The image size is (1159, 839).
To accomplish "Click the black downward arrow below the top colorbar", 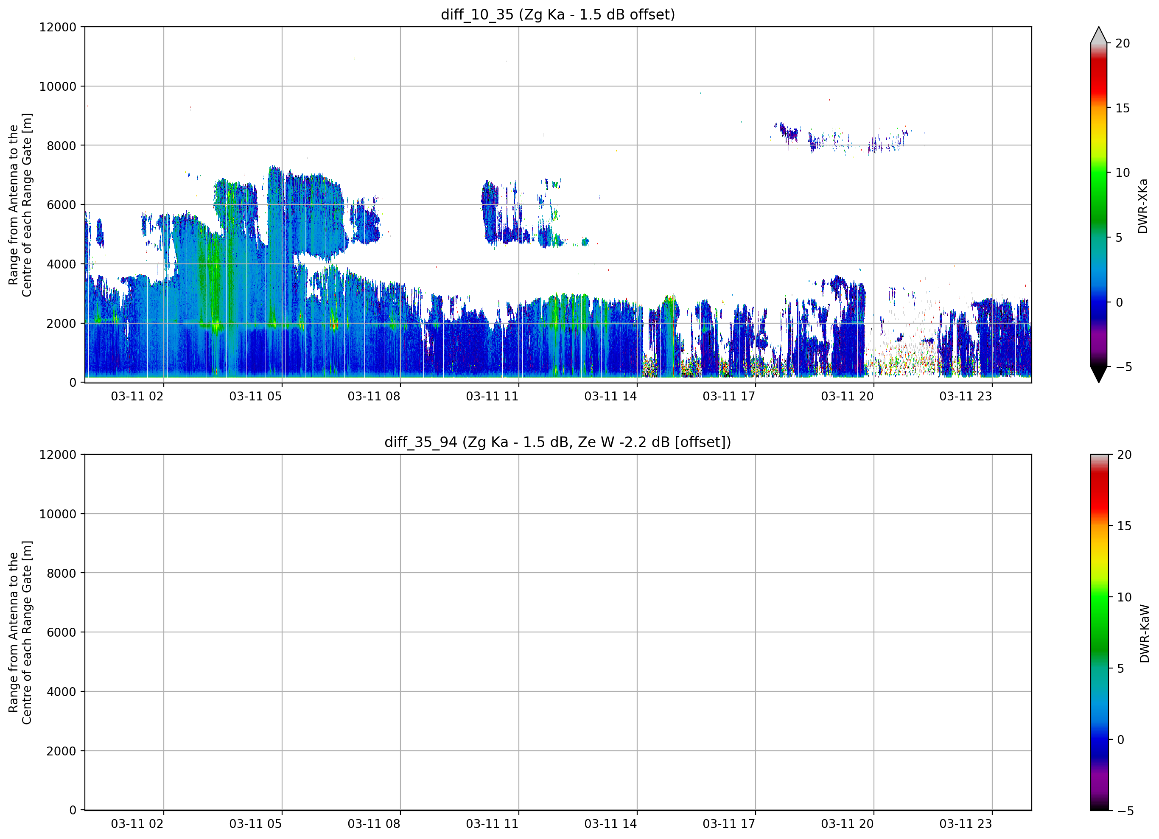I will 1098,374.
